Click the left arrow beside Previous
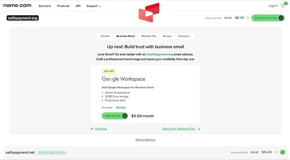 (92, 129)
